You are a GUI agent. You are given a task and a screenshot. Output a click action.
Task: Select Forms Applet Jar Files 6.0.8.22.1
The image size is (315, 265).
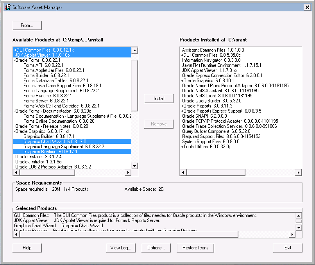tap(54, 70)
